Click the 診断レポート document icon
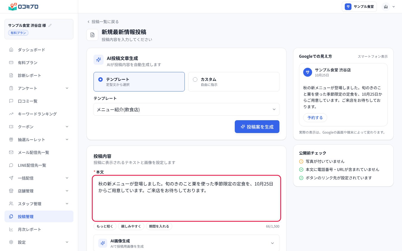Screen dimensions: 402x251 [11, 75]
